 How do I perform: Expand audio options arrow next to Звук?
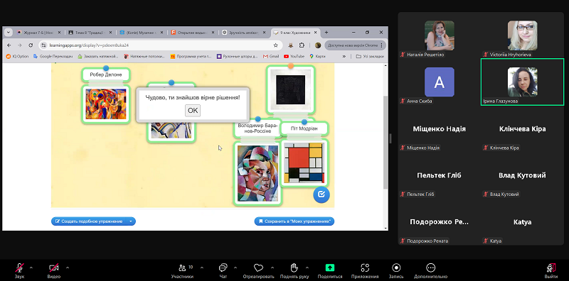click(x=31, y=268)
